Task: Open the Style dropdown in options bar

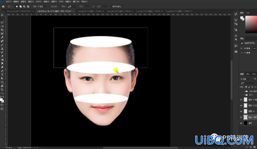Action: point(72,7)
